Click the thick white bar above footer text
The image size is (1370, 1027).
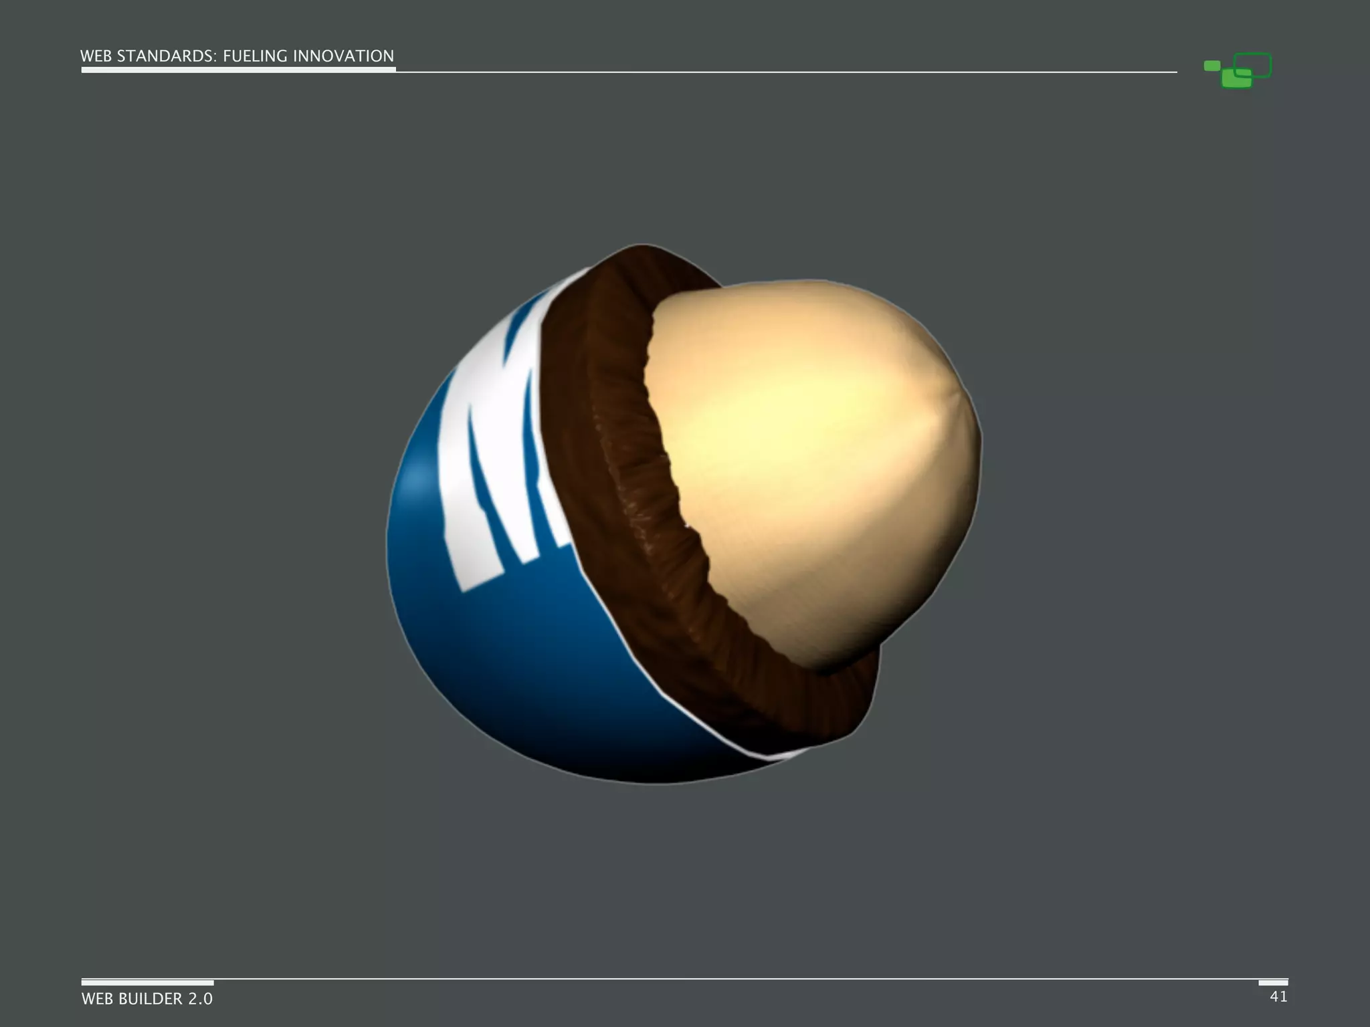(x=147, y=982)
